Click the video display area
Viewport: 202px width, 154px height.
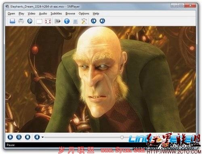pyautogui.click(x=101, y=79)
